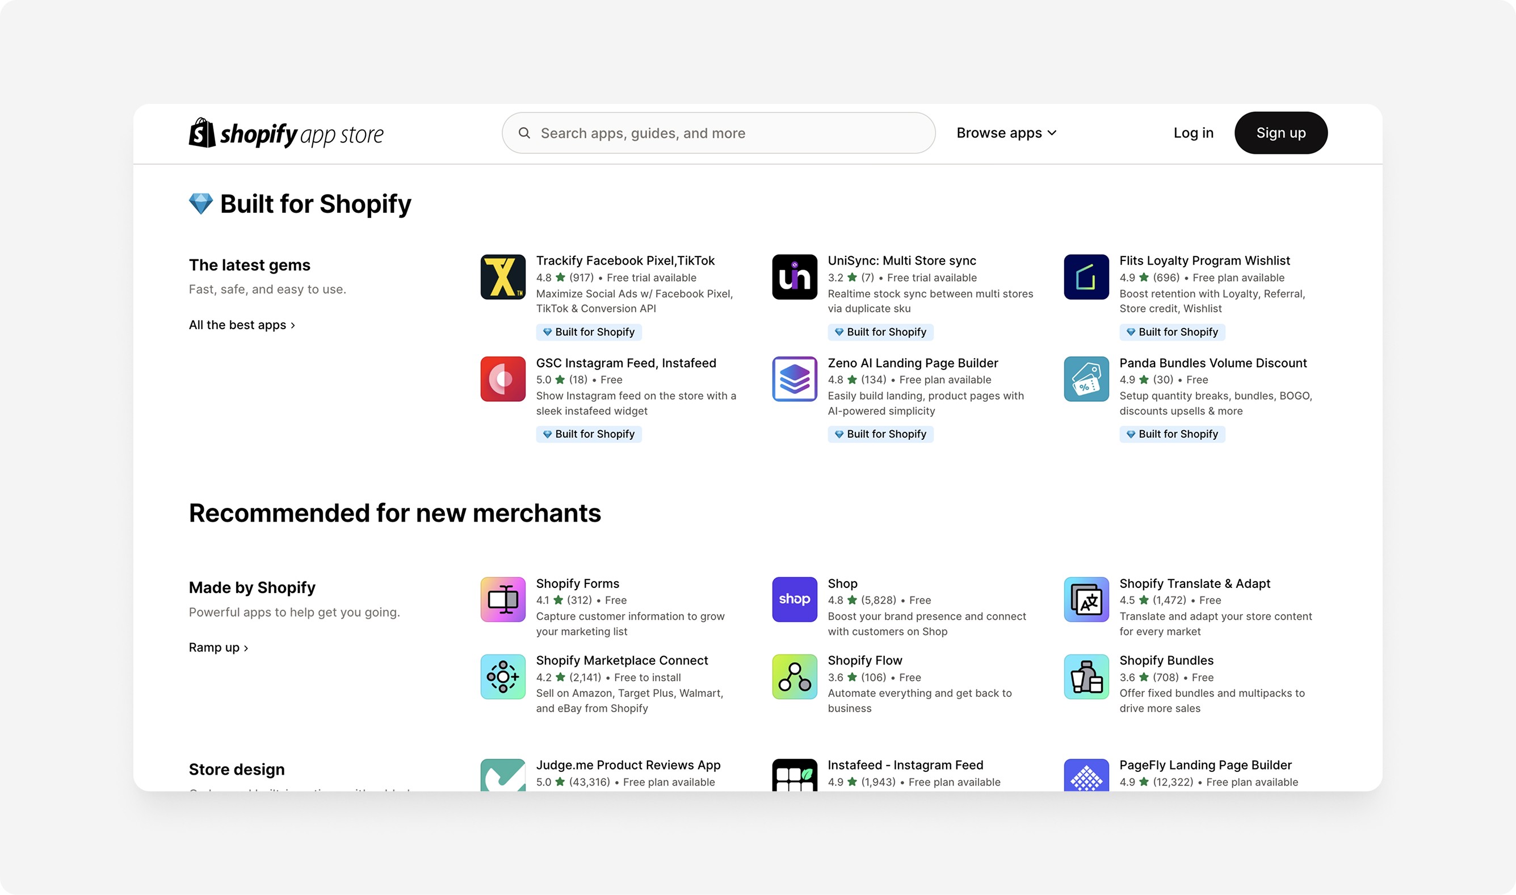Screen dimensions: 1516x895
Task: Open the UniSync app icon
Action: [x=794, y=277]
